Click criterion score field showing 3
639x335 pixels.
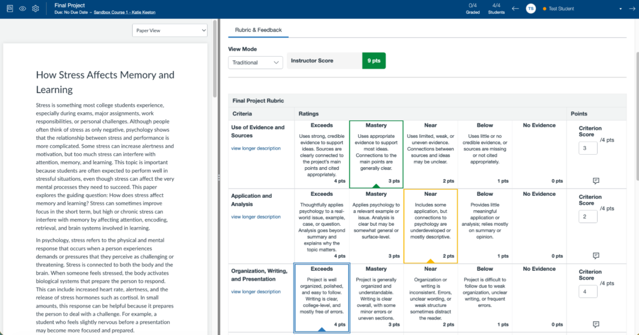click(588, 148)
